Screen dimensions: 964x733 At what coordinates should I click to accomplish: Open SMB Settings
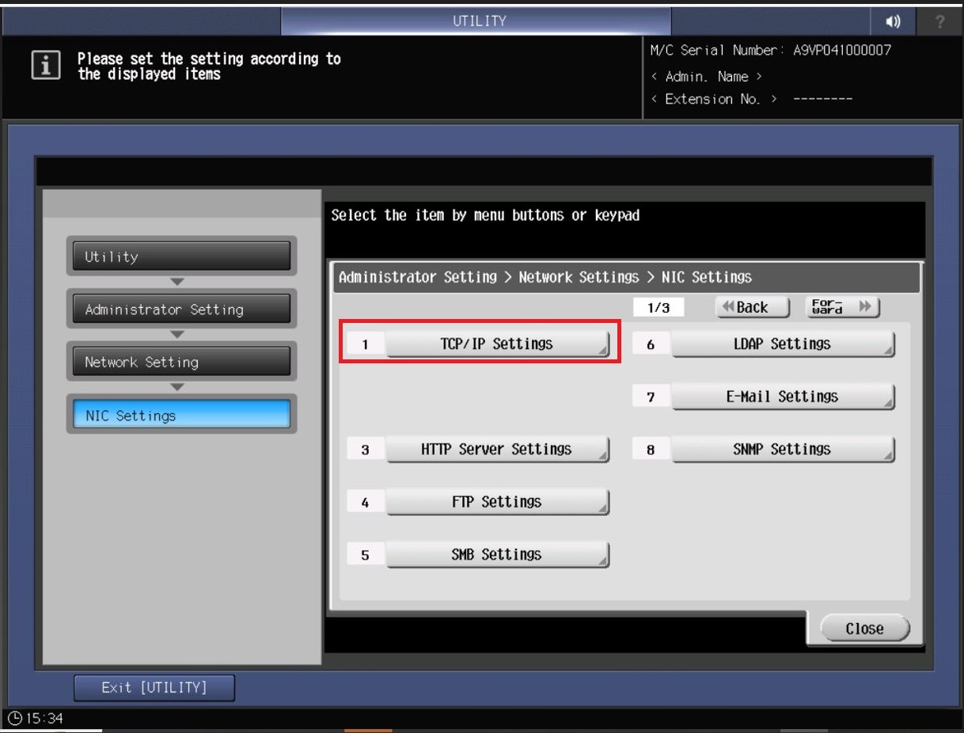[x=497, y=555]
